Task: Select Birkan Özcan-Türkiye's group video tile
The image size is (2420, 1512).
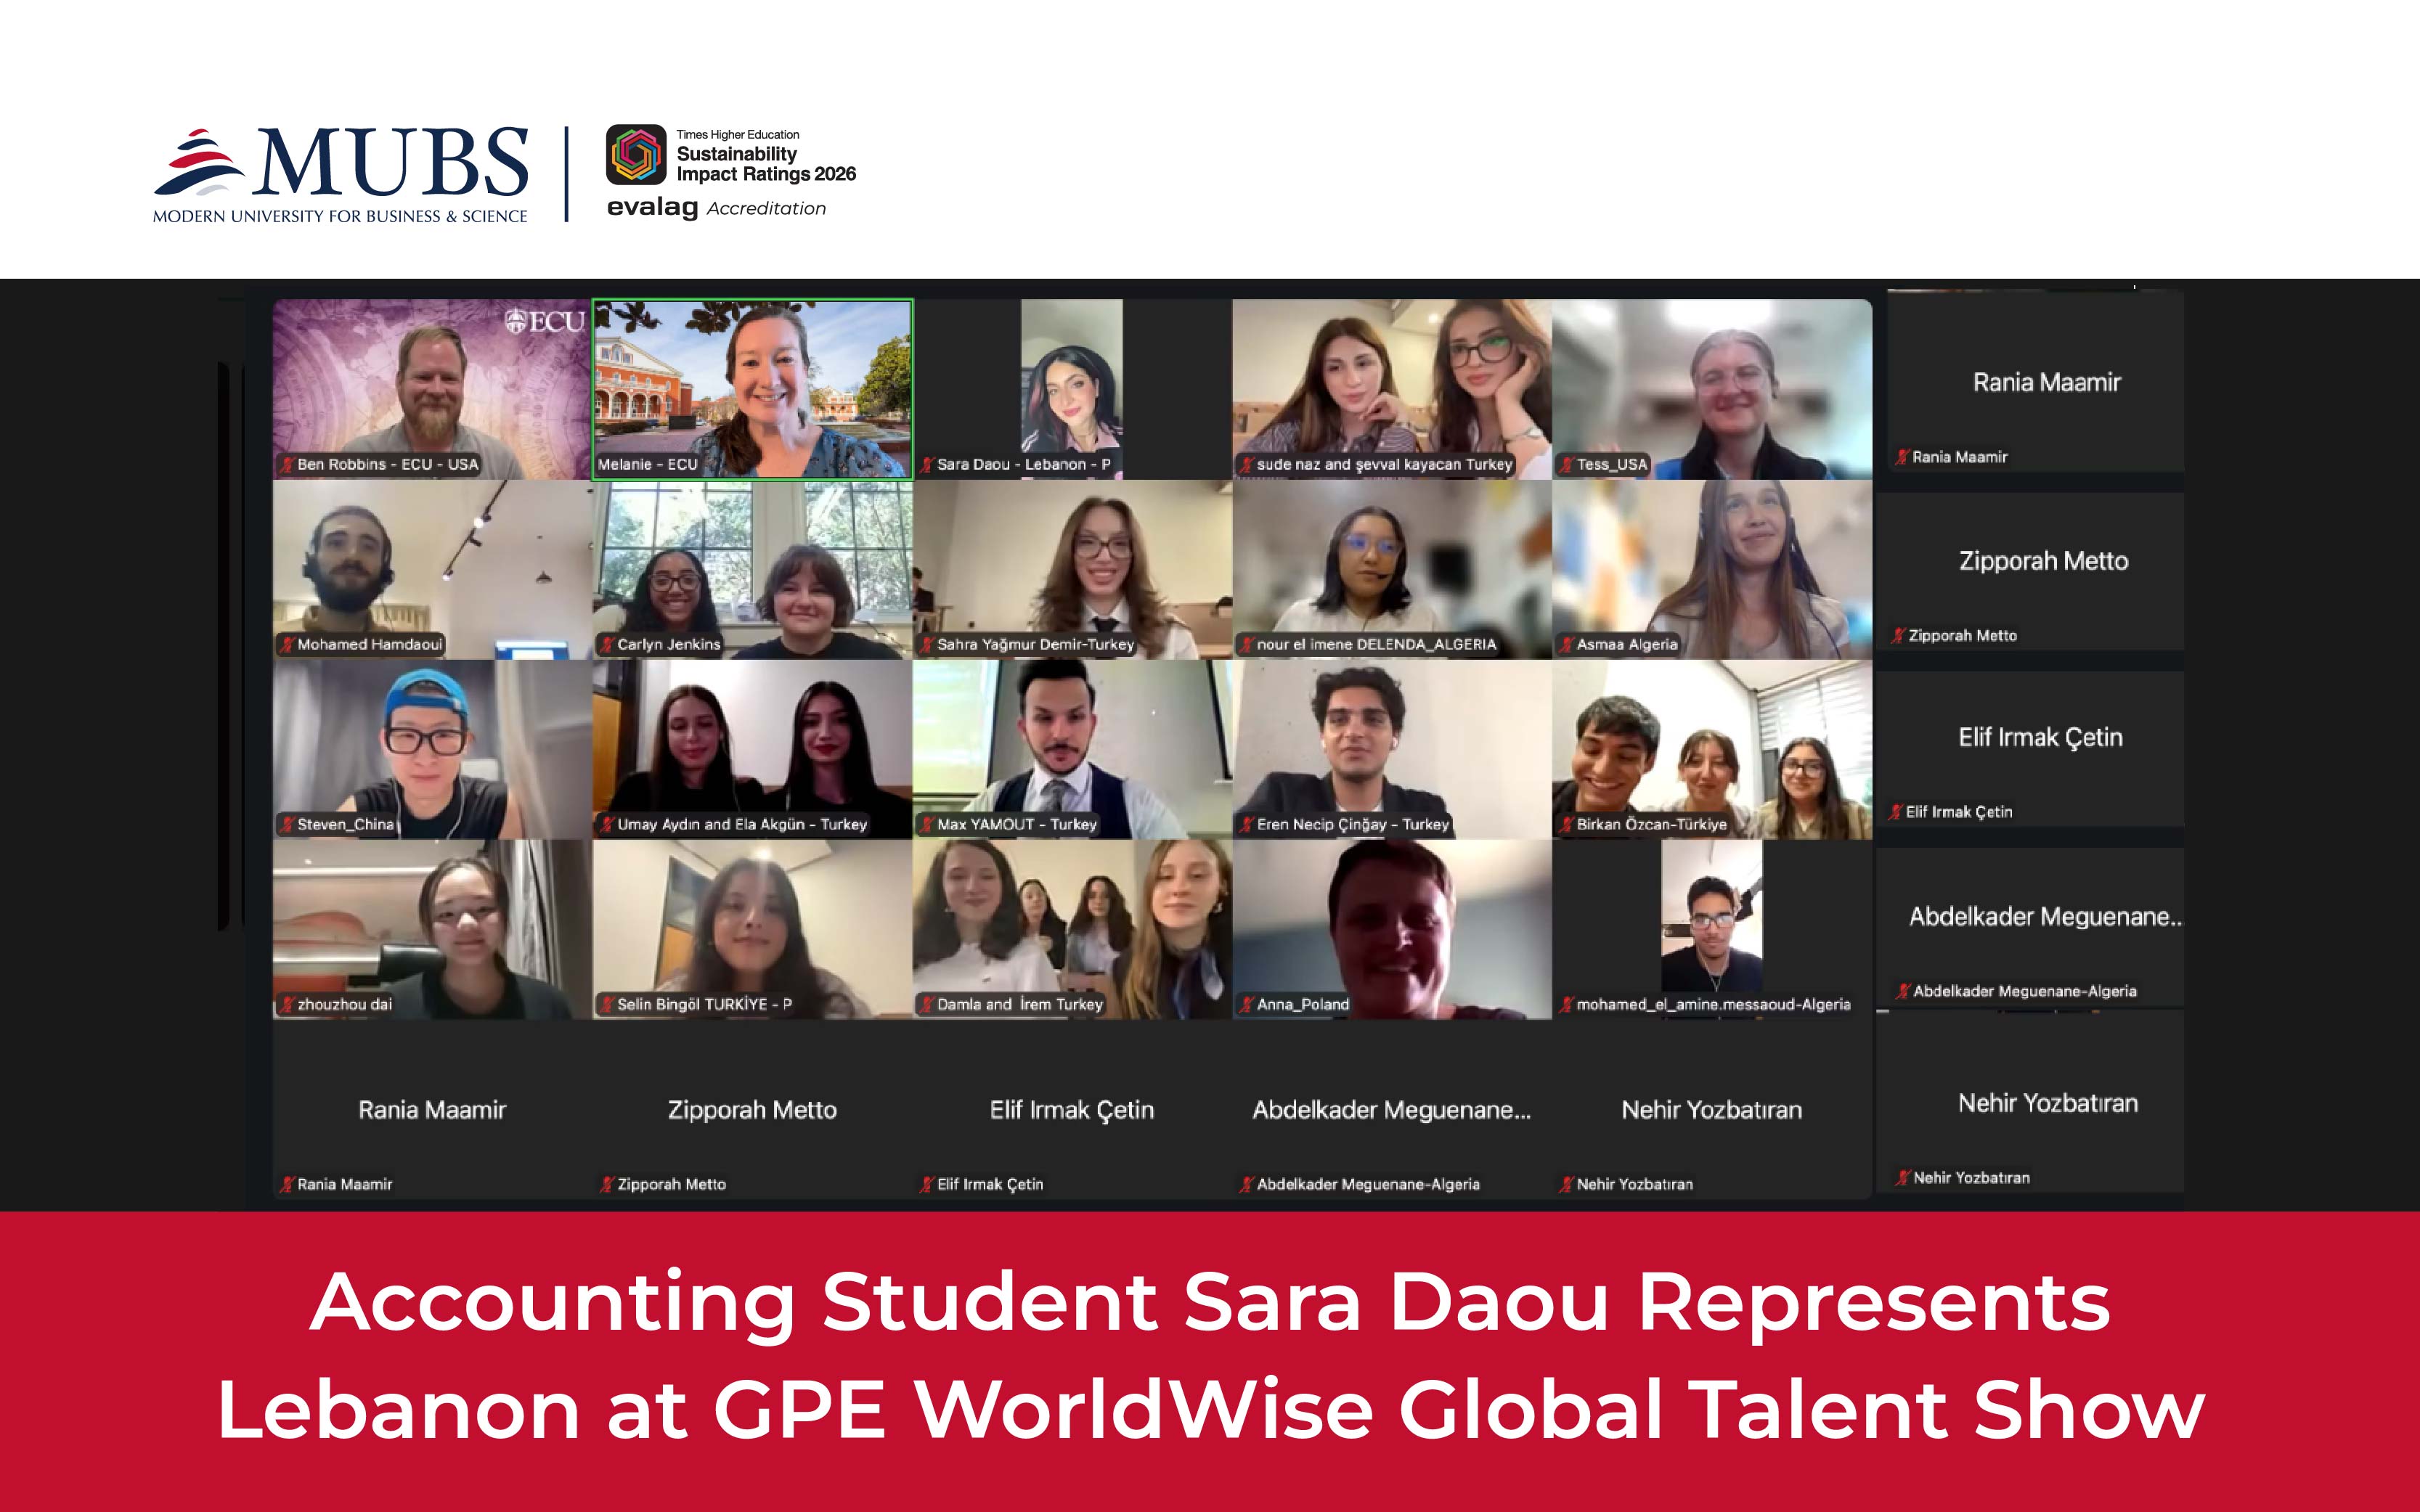Action: pyautogui.click(x=1712, y=749)
